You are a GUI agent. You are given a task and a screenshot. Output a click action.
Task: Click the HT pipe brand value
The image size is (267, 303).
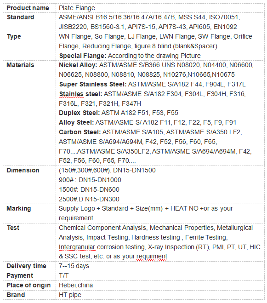point(70,295)
